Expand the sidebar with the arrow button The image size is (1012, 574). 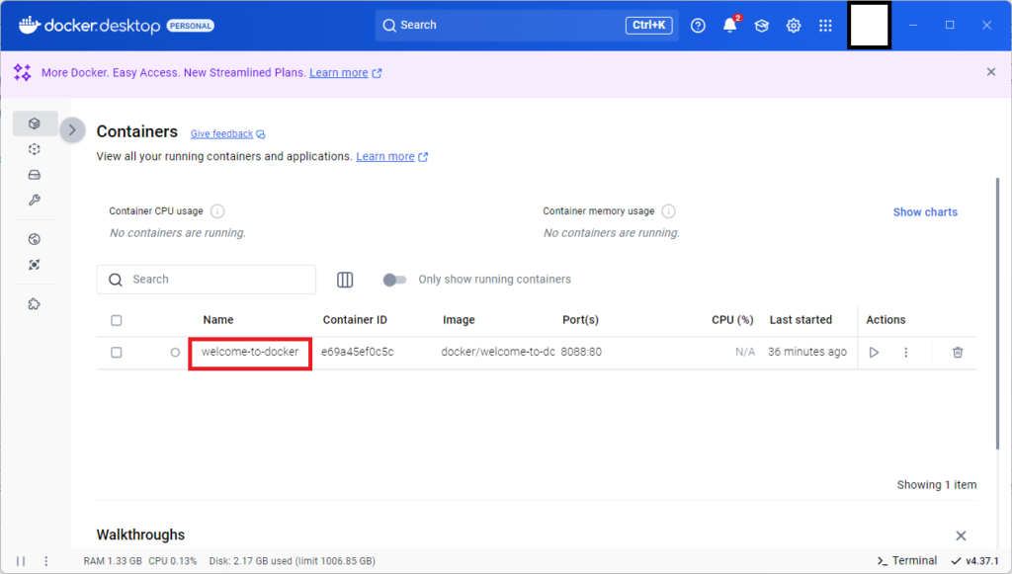coord(72,130)
